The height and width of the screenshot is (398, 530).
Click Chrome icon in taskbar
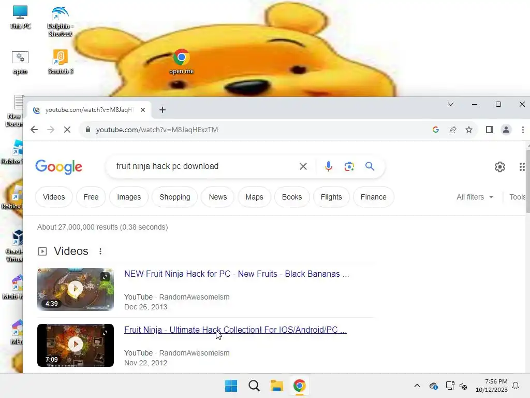[300, 386]
